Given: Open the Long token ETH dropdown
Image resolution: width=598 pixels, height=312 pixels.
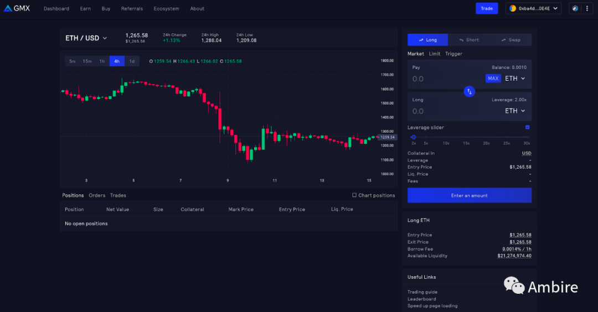Looking at the screenshot, I should [515, 111].
